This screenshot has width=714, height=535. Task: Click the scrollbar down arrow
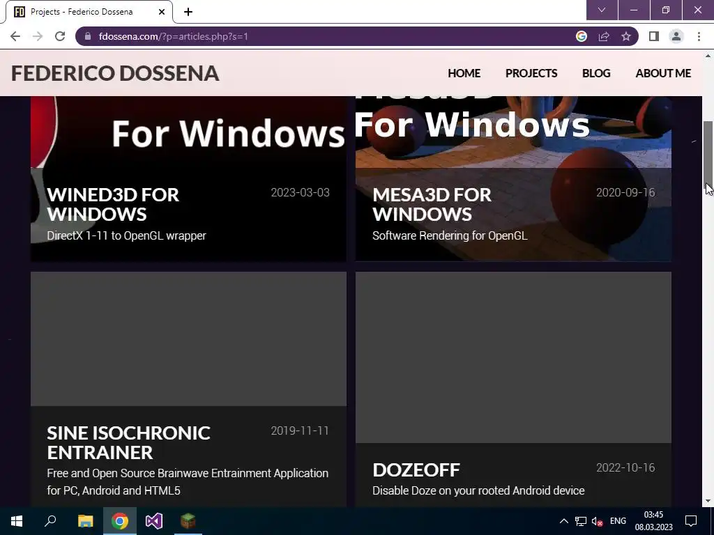click(x=708, y=501)
